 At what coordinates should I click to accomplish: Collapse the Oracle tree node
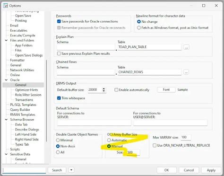(x=6, y=80)
